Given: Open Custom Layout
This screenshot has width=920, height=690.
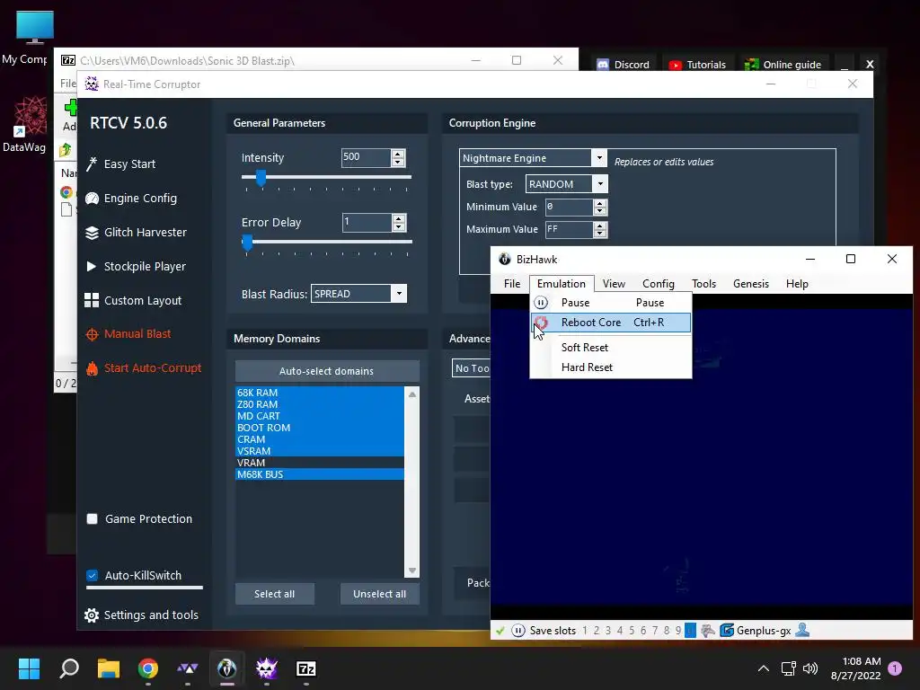Looking at the screenshot, I should 133,300.
